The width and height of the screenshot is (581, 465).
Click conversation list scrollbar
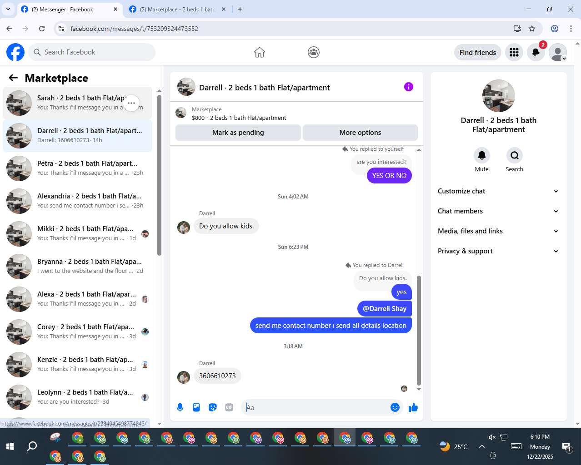click(x=159, y=175)
